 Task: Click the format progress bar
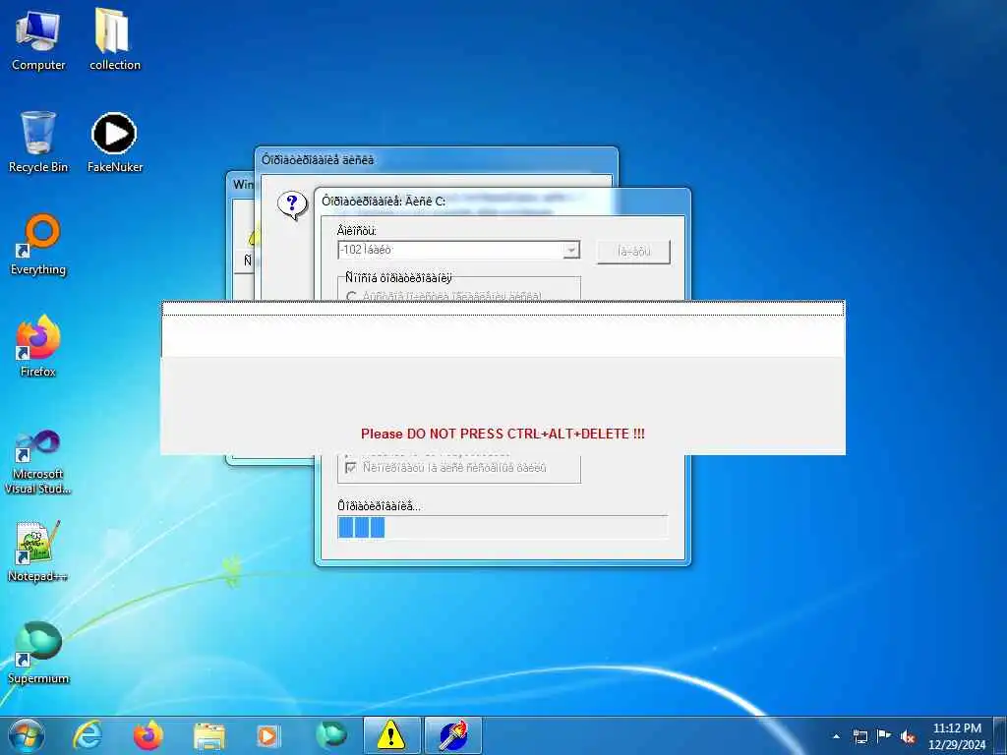pyautogui.click(x=503, y=528)
